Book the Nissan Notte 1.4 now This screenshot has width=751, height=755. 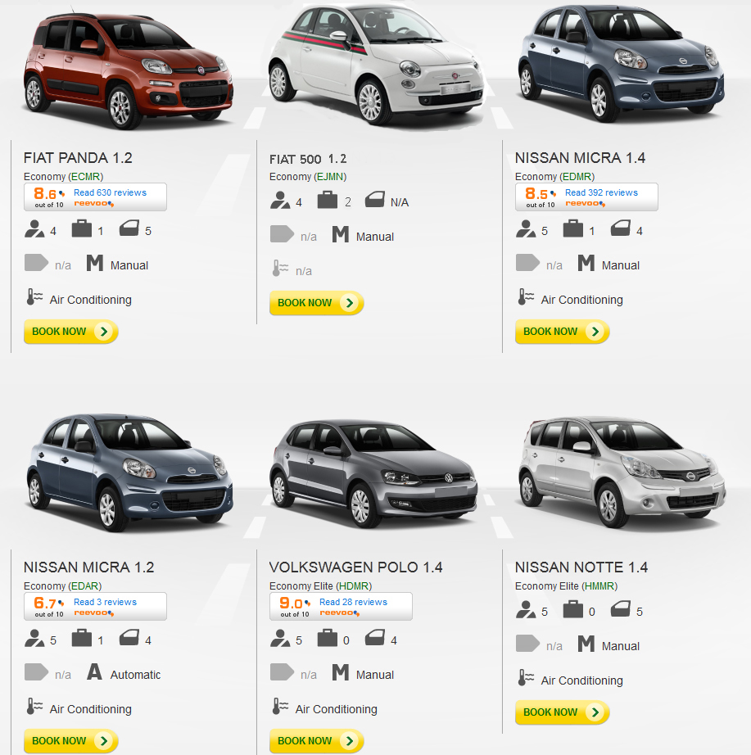click(562, 712)
